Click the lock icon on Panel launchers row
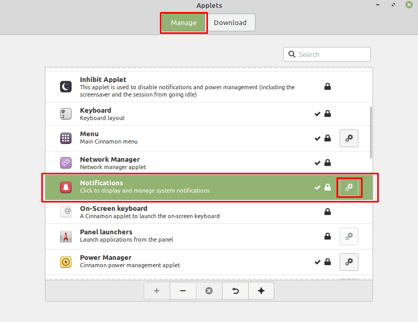The height and width of the screenshot is (322, 418). coord(328,236)
